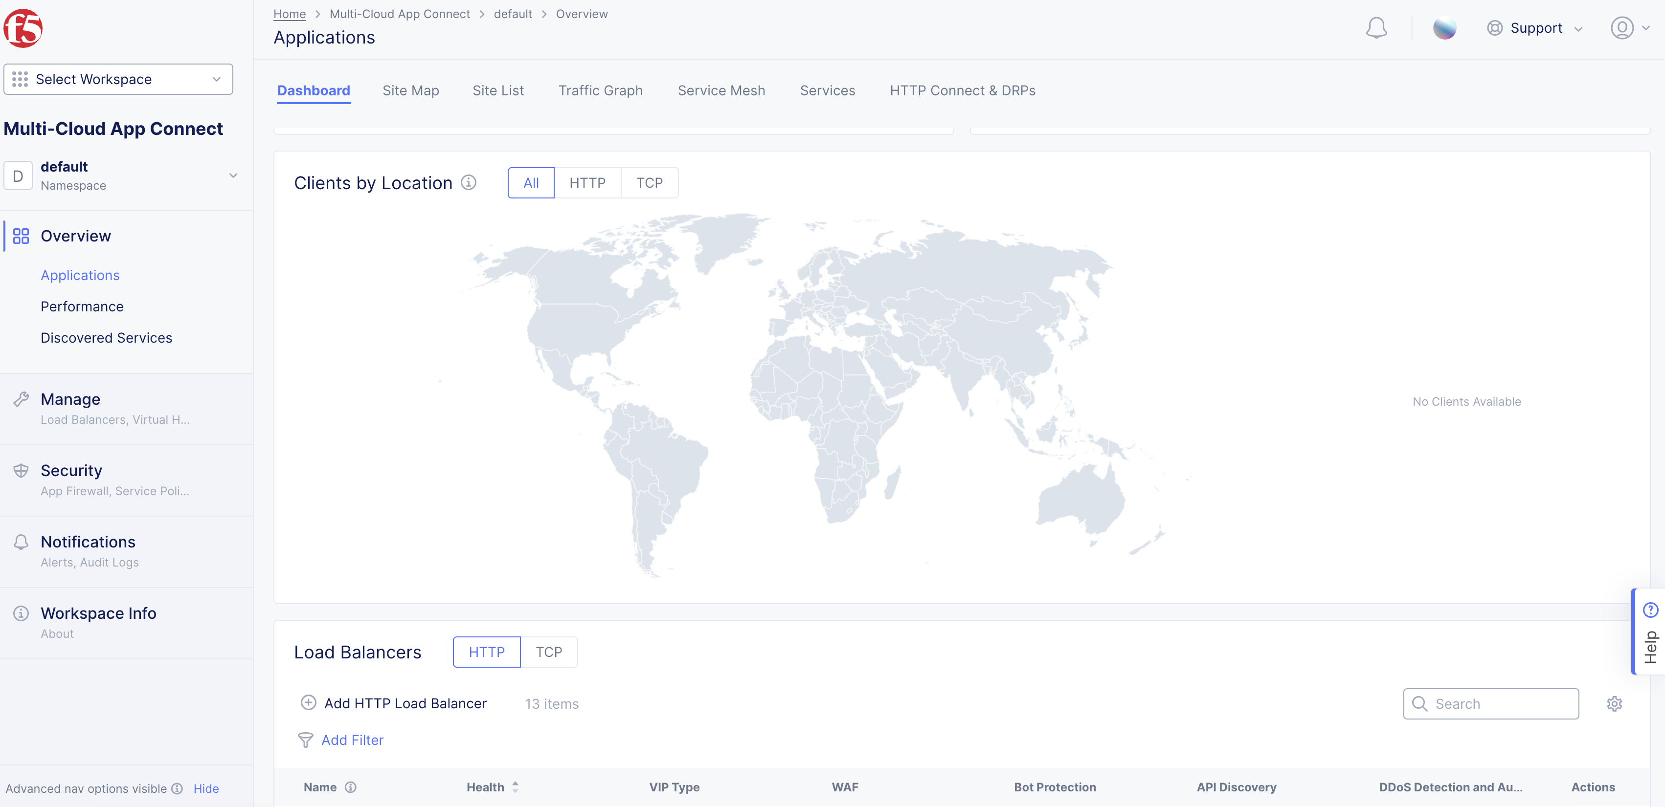Click the colorful avatar orb icon
Viewport: 1665px width, 807px height.
[x=1444, y=28]
